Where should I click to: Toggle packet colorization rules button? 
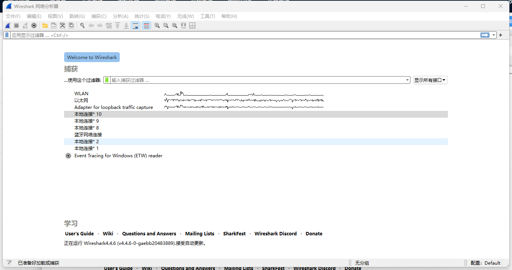[146, 26]
